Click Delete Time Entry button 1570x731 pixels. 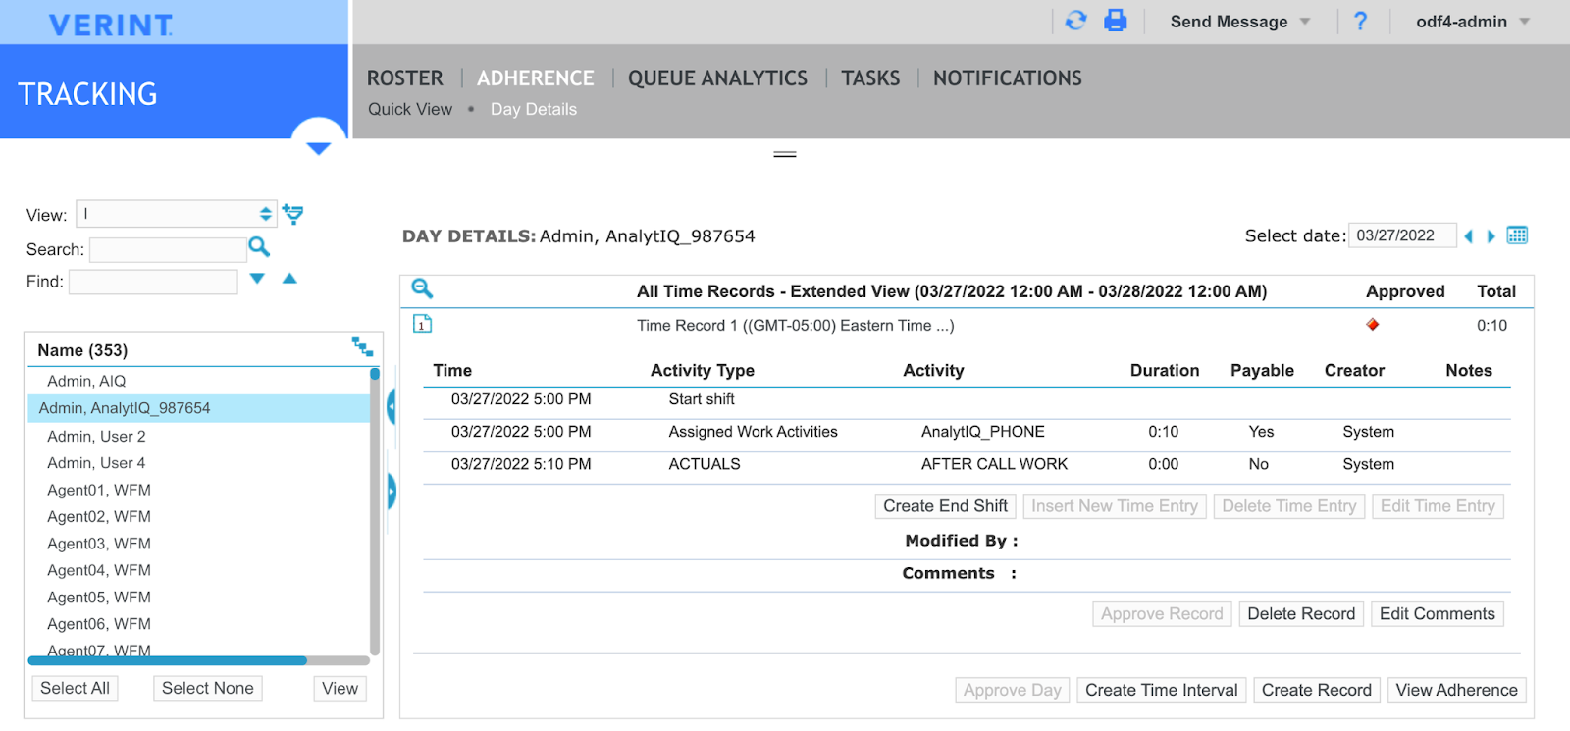[x=1289, y=506]
